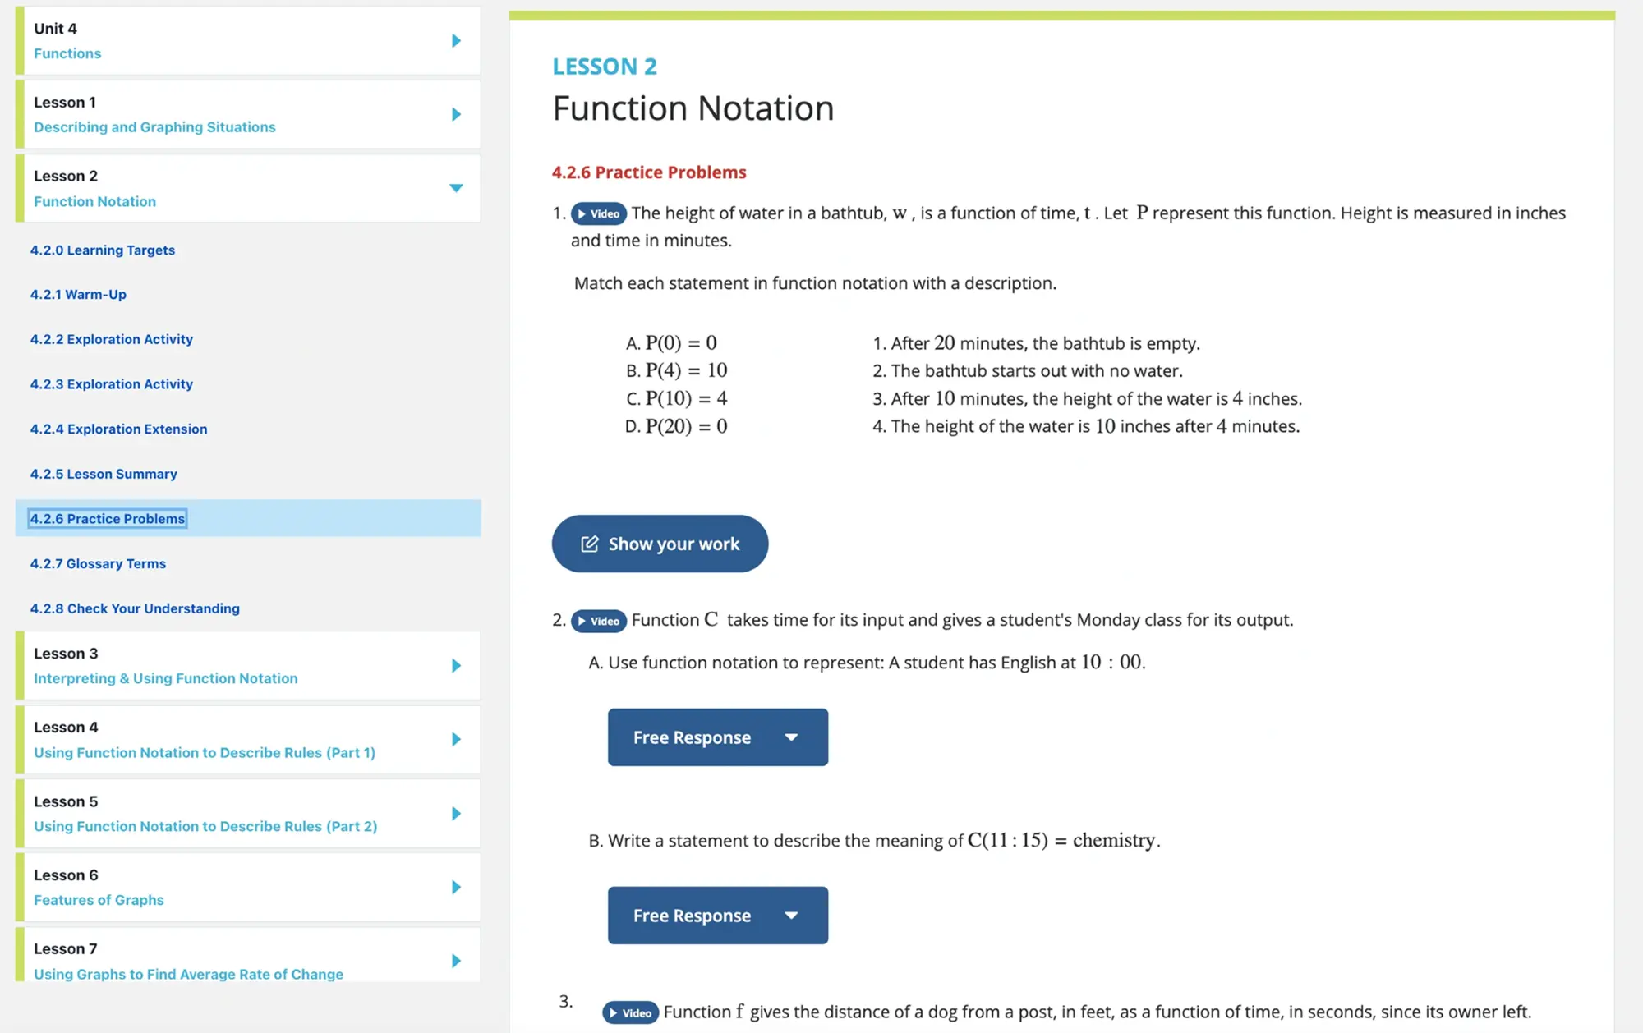
Task: Collapse the Lesson 2 Function Notation arrow
Action: [x=456, y=188]
